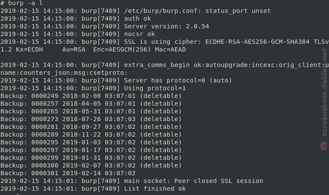Click the (deletable) label of backup 0000300
The width and height of the screenshot is (329, 195).
click(161, 165)
